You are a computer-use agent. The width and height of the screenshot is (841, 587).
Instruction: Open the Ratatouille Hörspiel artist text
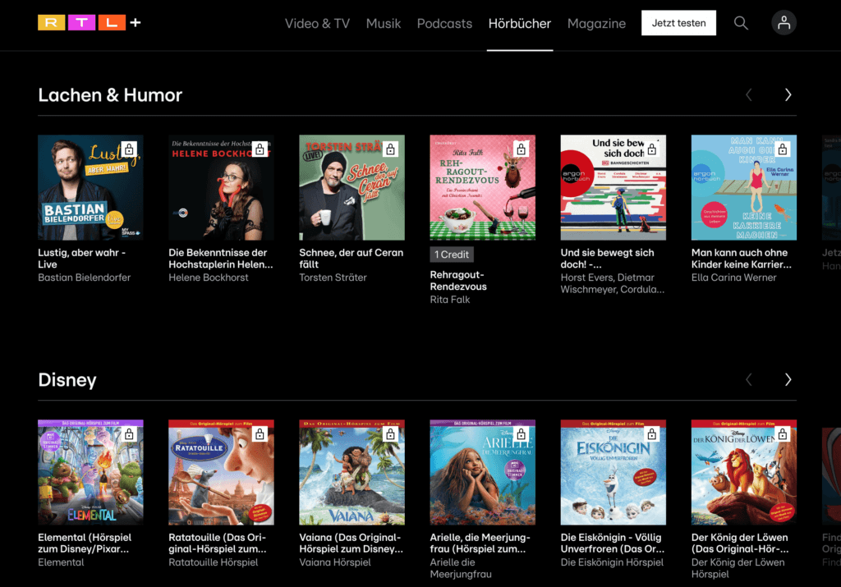tap(213, 562)
